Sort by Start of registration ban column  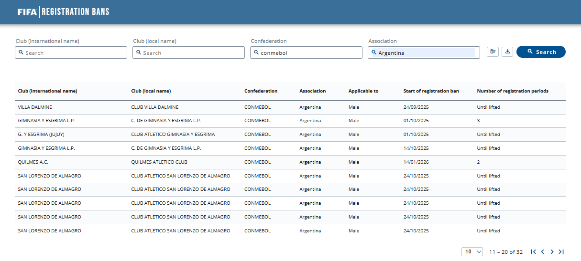pos(431,91)
